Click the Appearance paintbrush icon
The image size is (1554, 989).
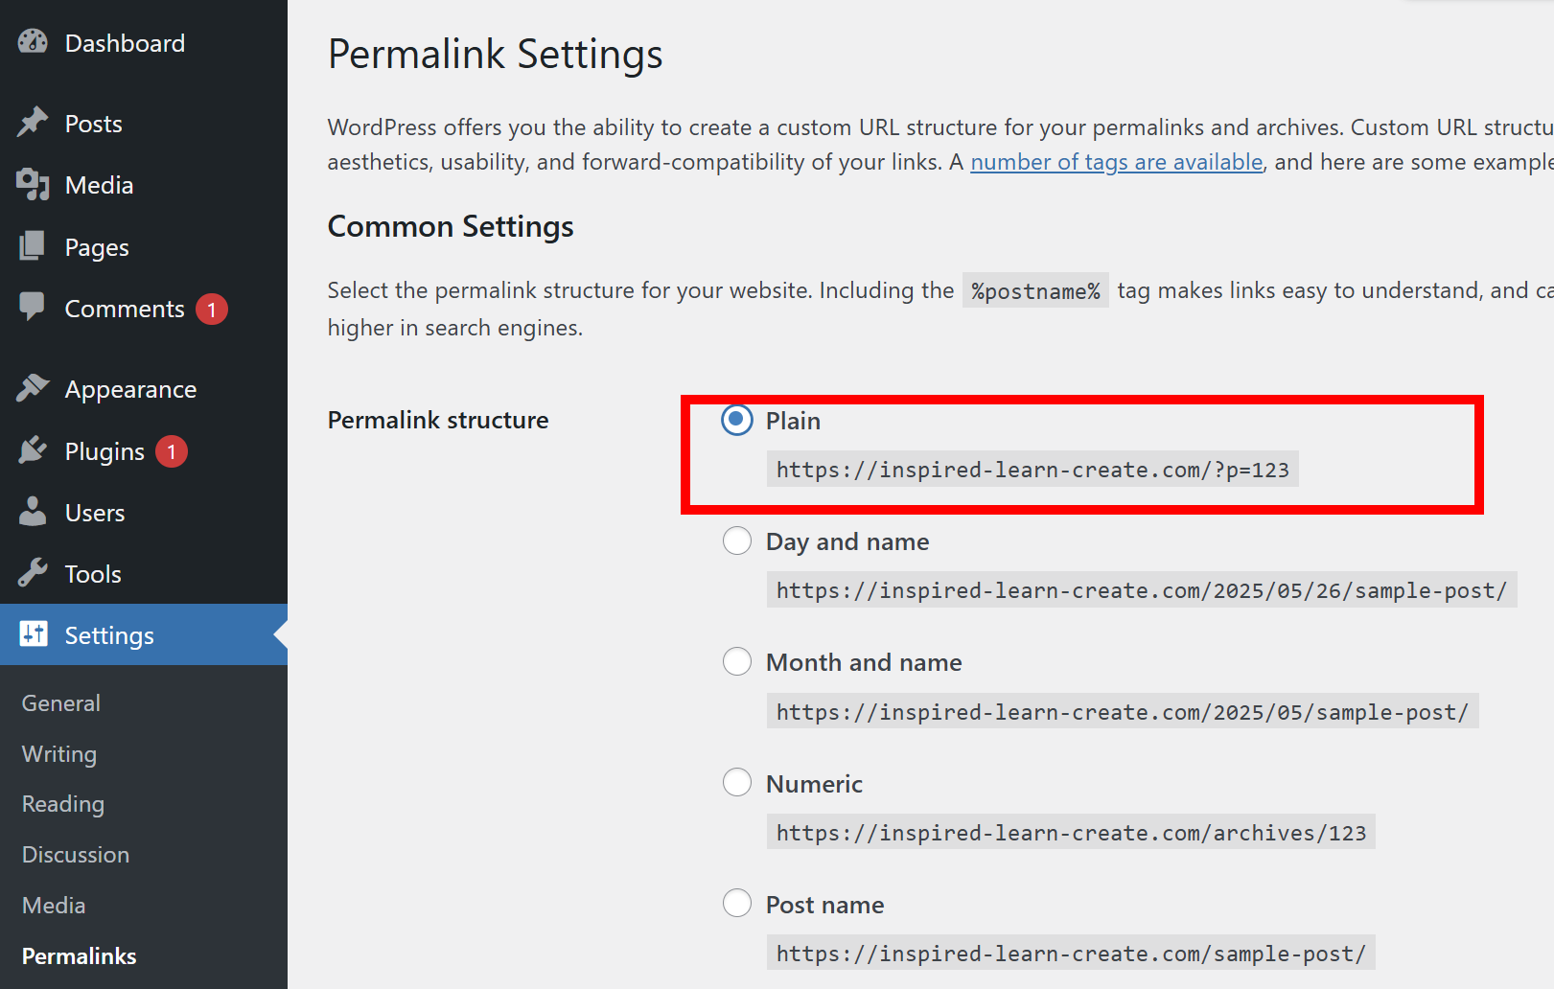[x=33, y=388]
